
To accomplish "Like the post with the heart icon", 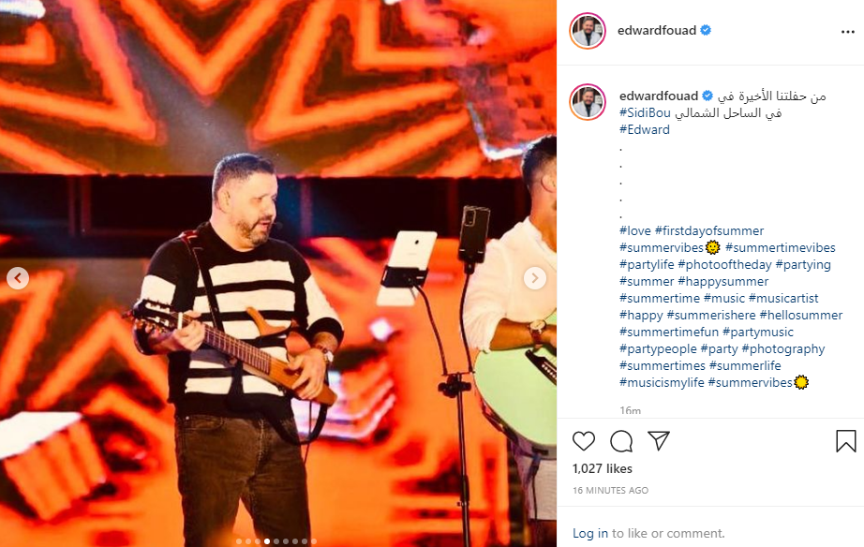I will [x=584, y=441].
